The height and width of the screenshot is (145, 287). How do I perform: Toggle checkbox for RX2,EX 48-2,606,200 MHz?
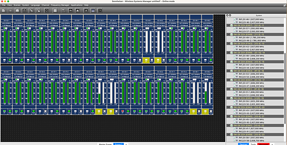click(x=234, y=59)
